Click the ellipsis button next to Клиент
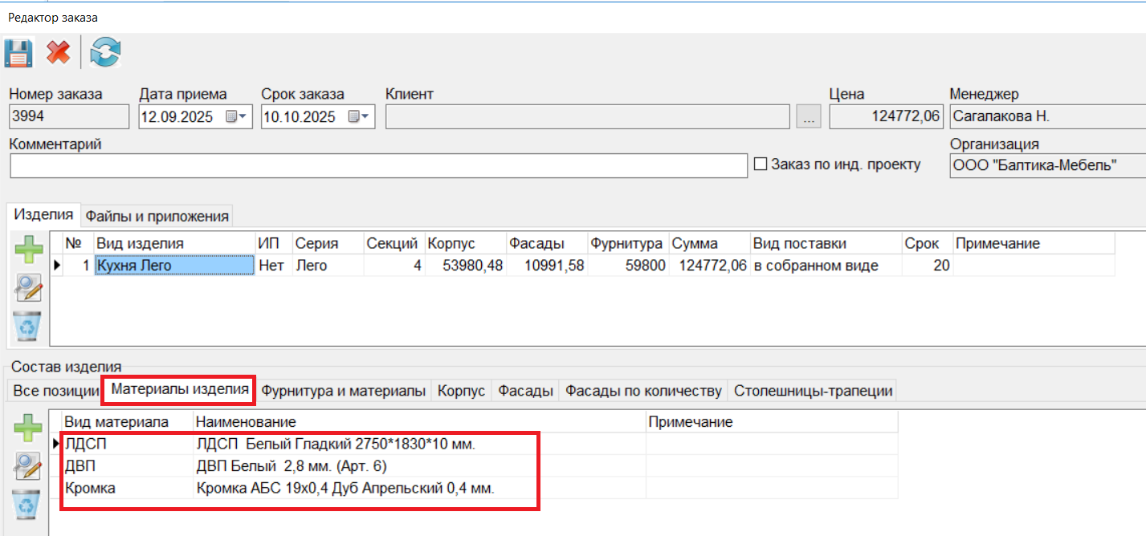 pos(809,117)
